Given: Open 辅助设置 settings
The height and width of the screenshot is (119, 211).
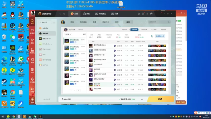Looking at the screenshot, I should pos(66,99).
